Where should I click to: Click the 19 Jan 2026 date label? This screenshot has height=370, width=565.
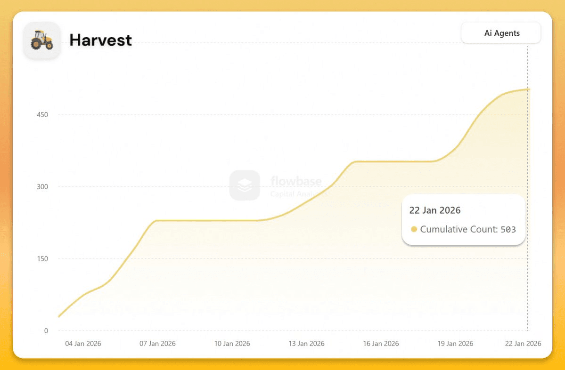(455, 344)
